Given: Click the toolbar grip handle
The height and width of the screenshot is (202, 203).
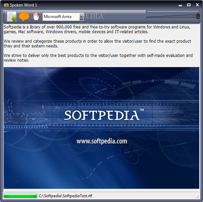Looking at the screenshot, I should 4,16.
